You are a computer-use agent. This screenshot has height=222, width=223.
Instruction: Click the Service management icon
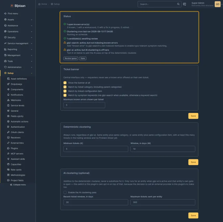click(5, 43)
